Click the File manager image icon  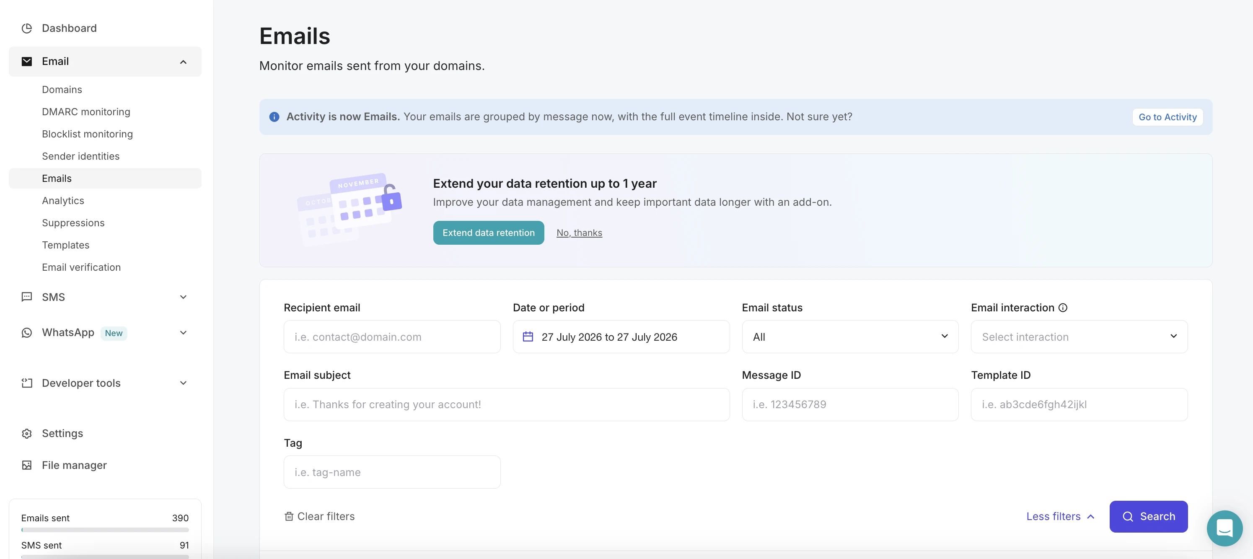(27, 465)
